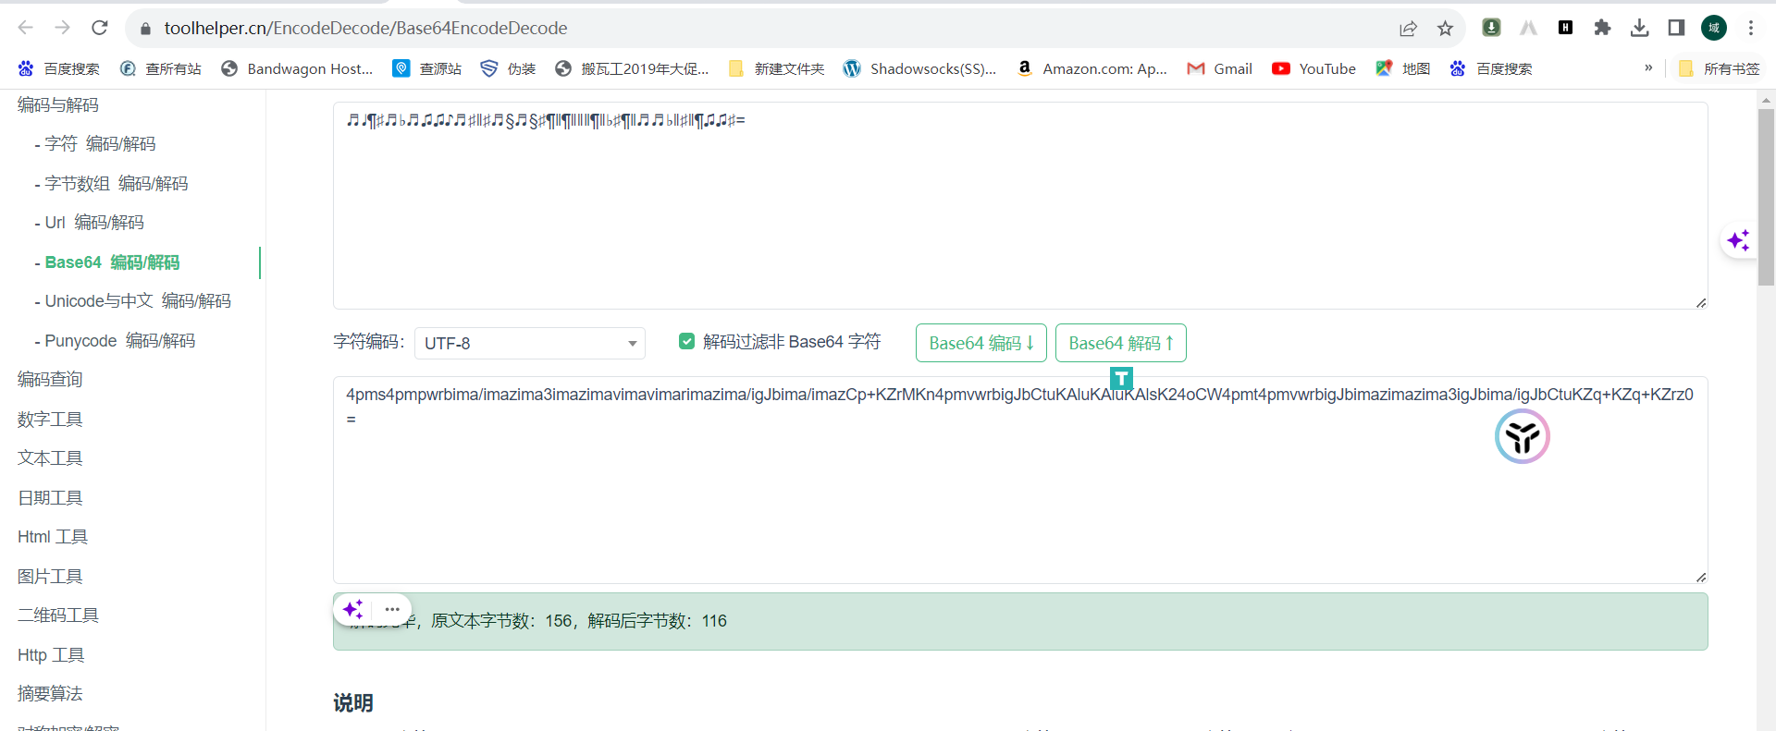Screen dimensions: 1776x731
Task: Open Chrome three-dot menu
Action: [x=1751, y=28]
